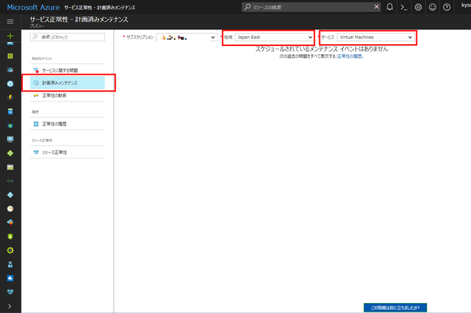Clear the resource search box with X
This screenshot has width=471, height=313.
[x=376, y=7]
